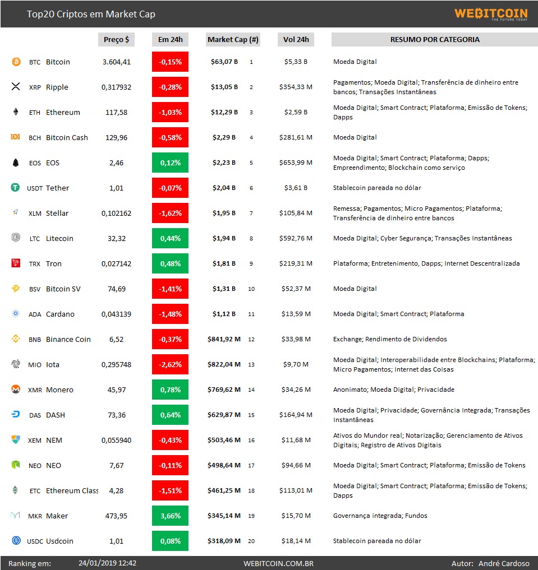538x570 pixels.
Task: Click the Usdcoin blue icon
Action: tap(16, 540)
